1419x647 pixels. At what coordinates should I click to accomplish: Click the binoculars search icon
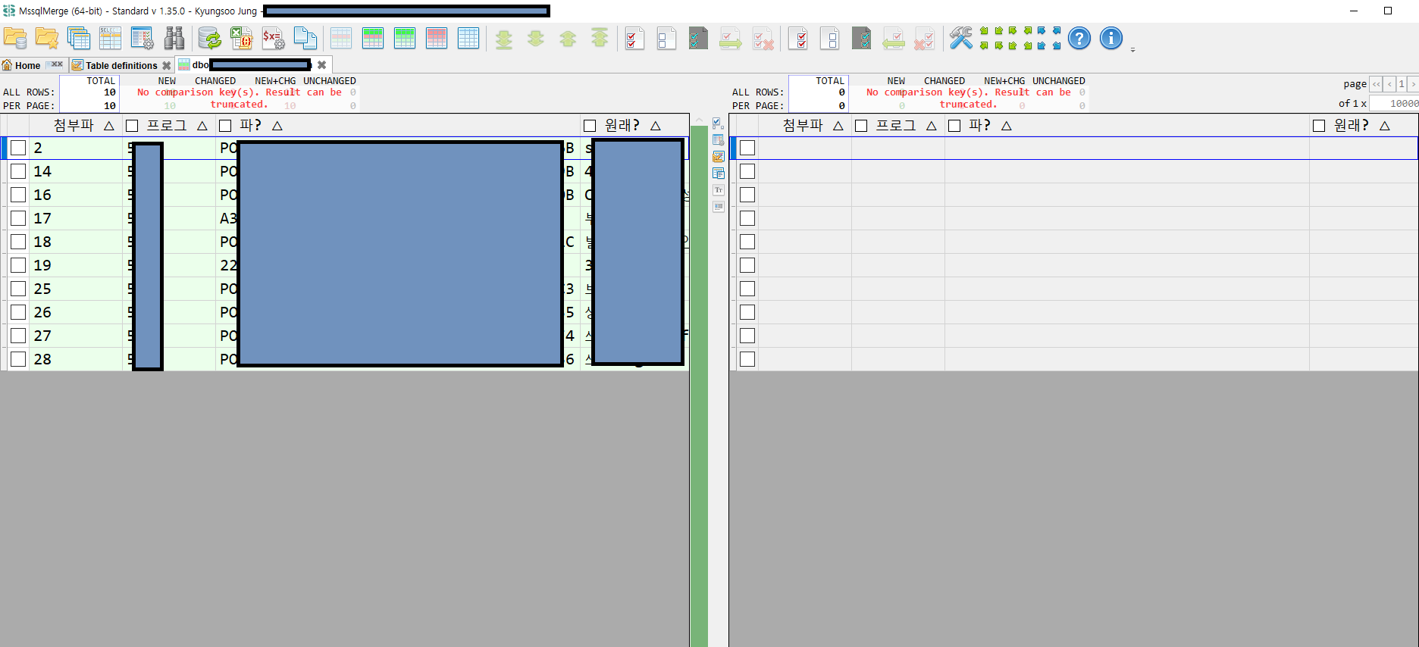click(174, 38)
